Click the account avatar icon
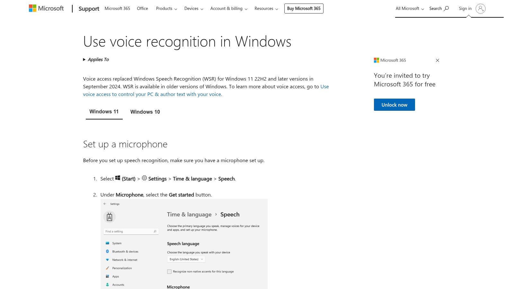Viewport: 514px width, 289px height. point(480,9)
